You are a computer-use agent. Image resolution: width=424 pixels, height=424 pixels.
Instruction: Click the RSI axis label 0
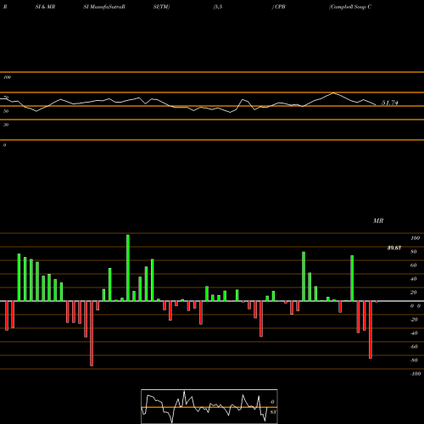(4, 145)
